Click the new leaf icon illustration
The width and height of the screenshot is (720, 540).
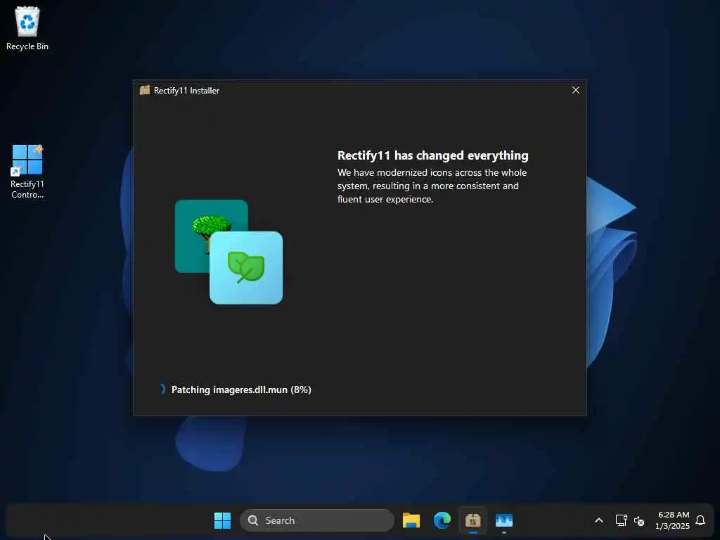click(x=246, y=268)
